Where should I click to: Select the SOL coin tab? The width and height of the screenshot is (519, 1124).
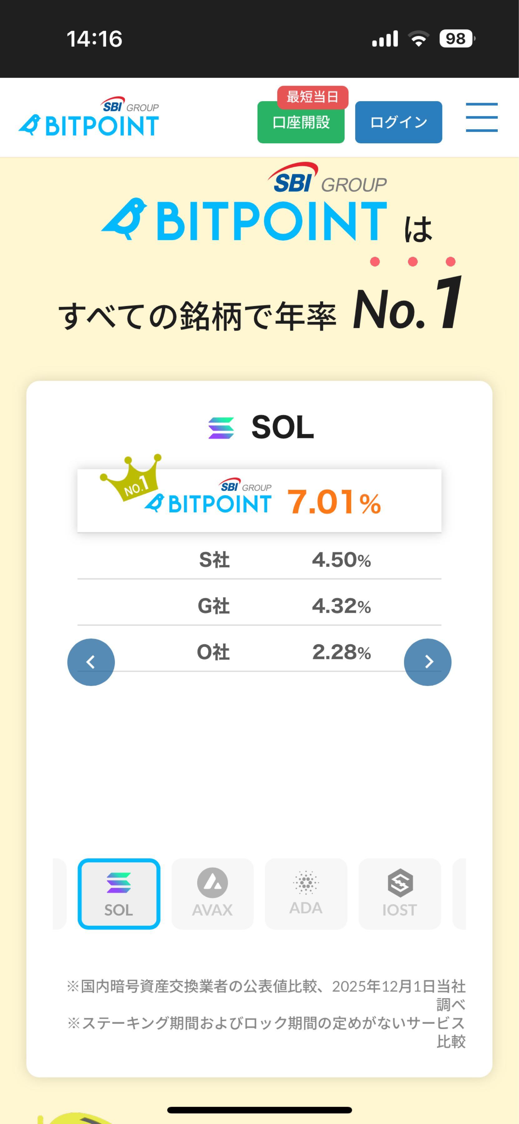coord(119,893)
